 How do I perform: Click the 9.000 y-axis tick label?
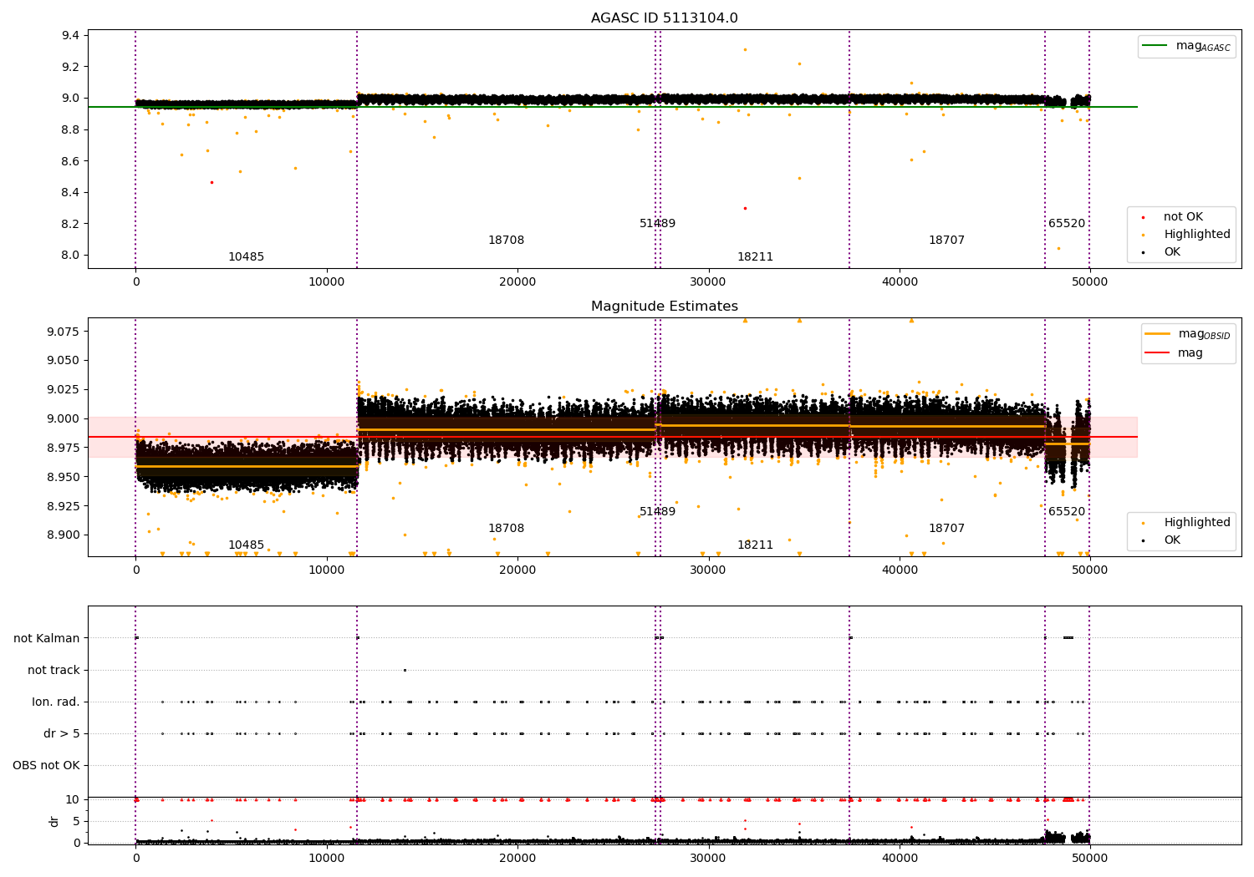64,418
